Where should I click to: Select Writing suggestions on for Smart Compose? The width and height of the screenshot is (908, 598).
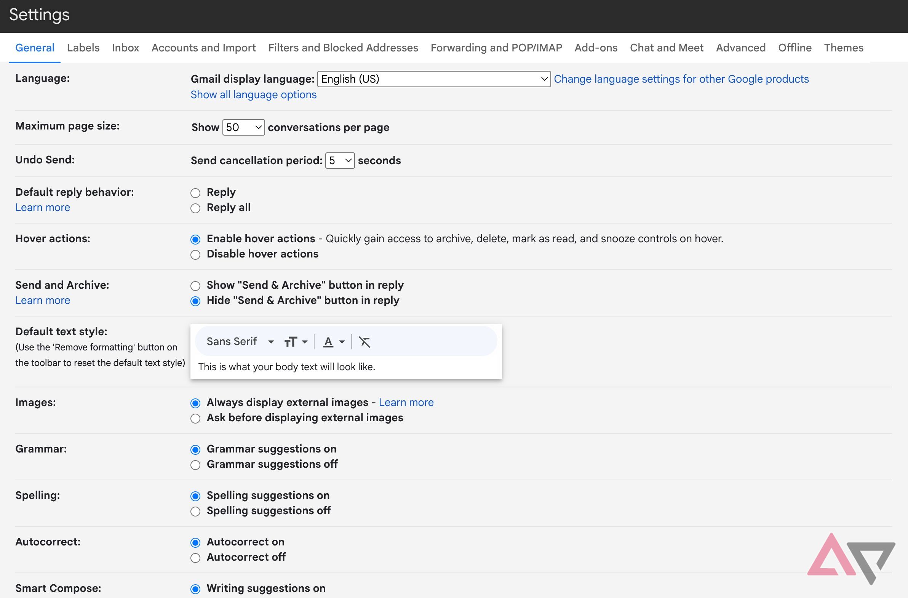[195, 589]
